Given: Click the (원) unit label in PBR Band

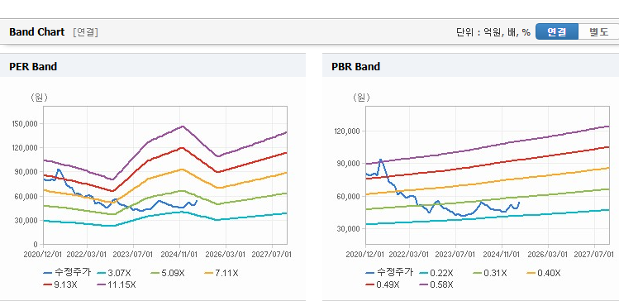Looking at the screenshot, I should [362, 98].
